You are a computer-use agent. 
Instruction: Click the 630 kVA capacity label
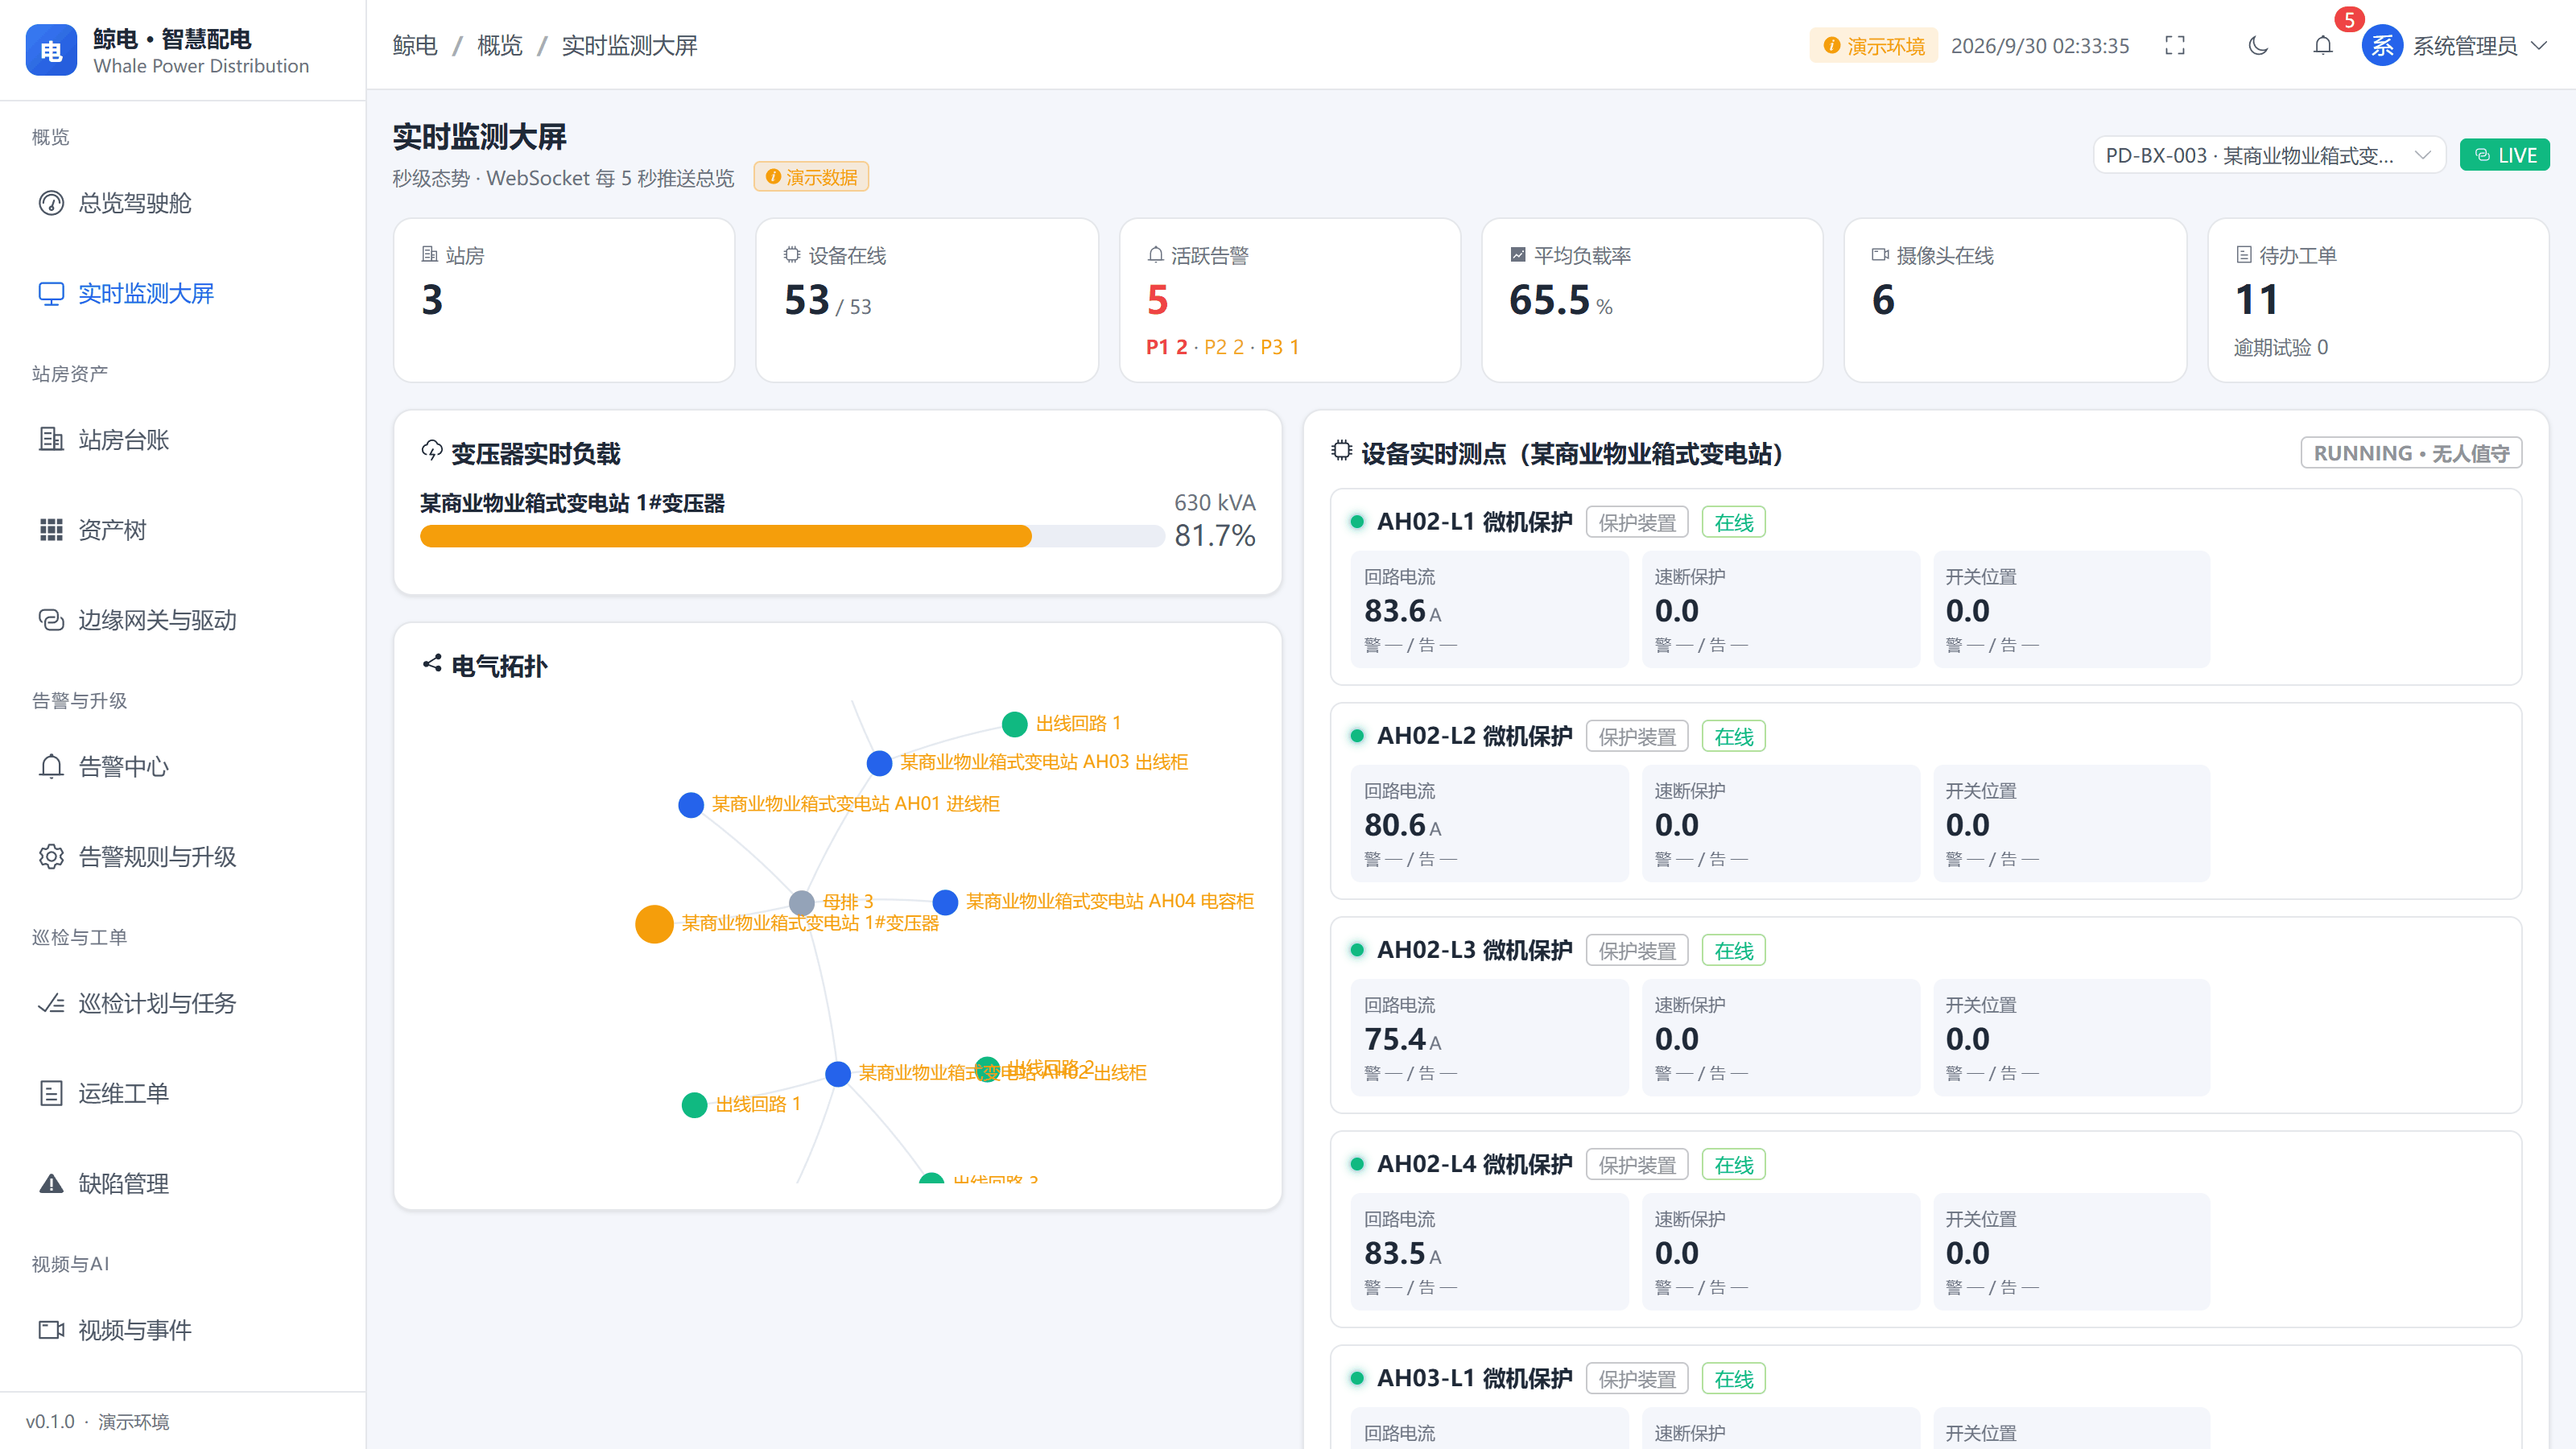[x=1215, y=502]
